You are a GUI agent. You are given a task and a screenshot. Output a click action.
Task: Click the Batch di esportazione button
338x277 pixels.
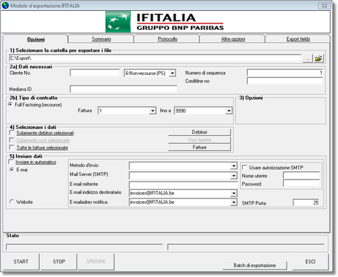coord(255,265)
